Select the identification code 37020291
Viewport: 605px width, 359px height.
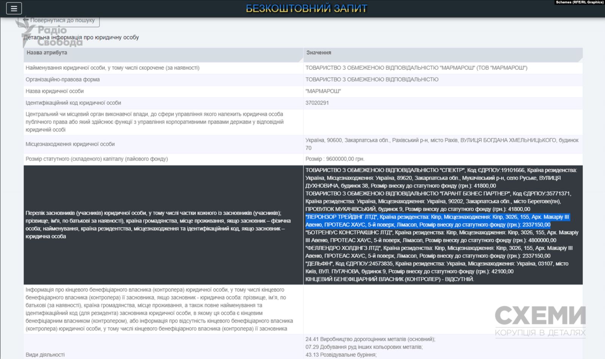pyautogui.click(x=317, y=103)
